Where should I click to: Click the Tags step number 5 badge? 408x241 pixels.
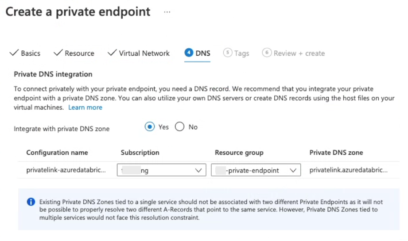(228, 53)
